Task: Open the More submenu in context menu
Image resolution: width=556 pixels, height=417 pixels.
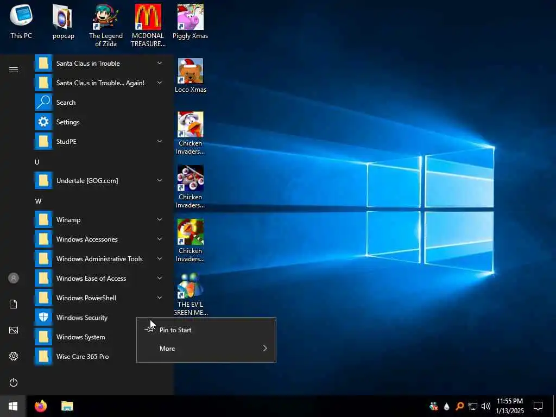Action: point(206,349)
